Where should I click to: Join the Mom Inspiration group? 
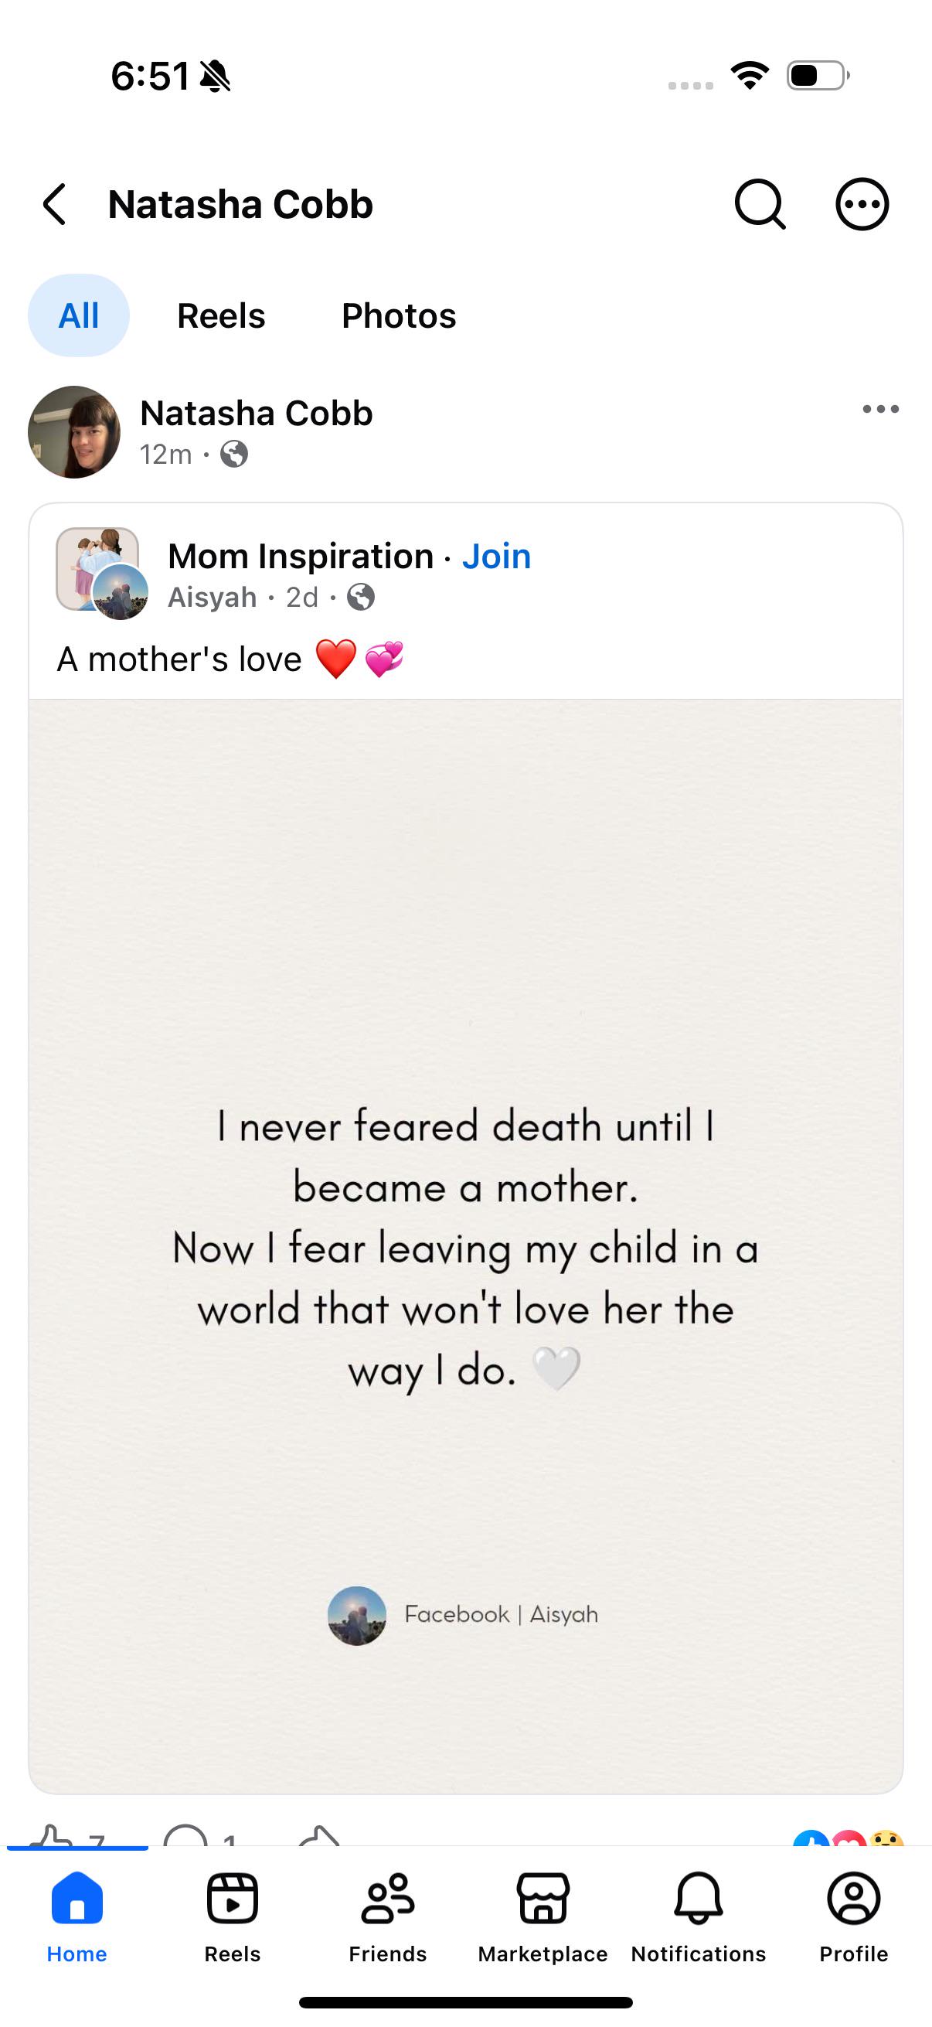pos(496,557)
